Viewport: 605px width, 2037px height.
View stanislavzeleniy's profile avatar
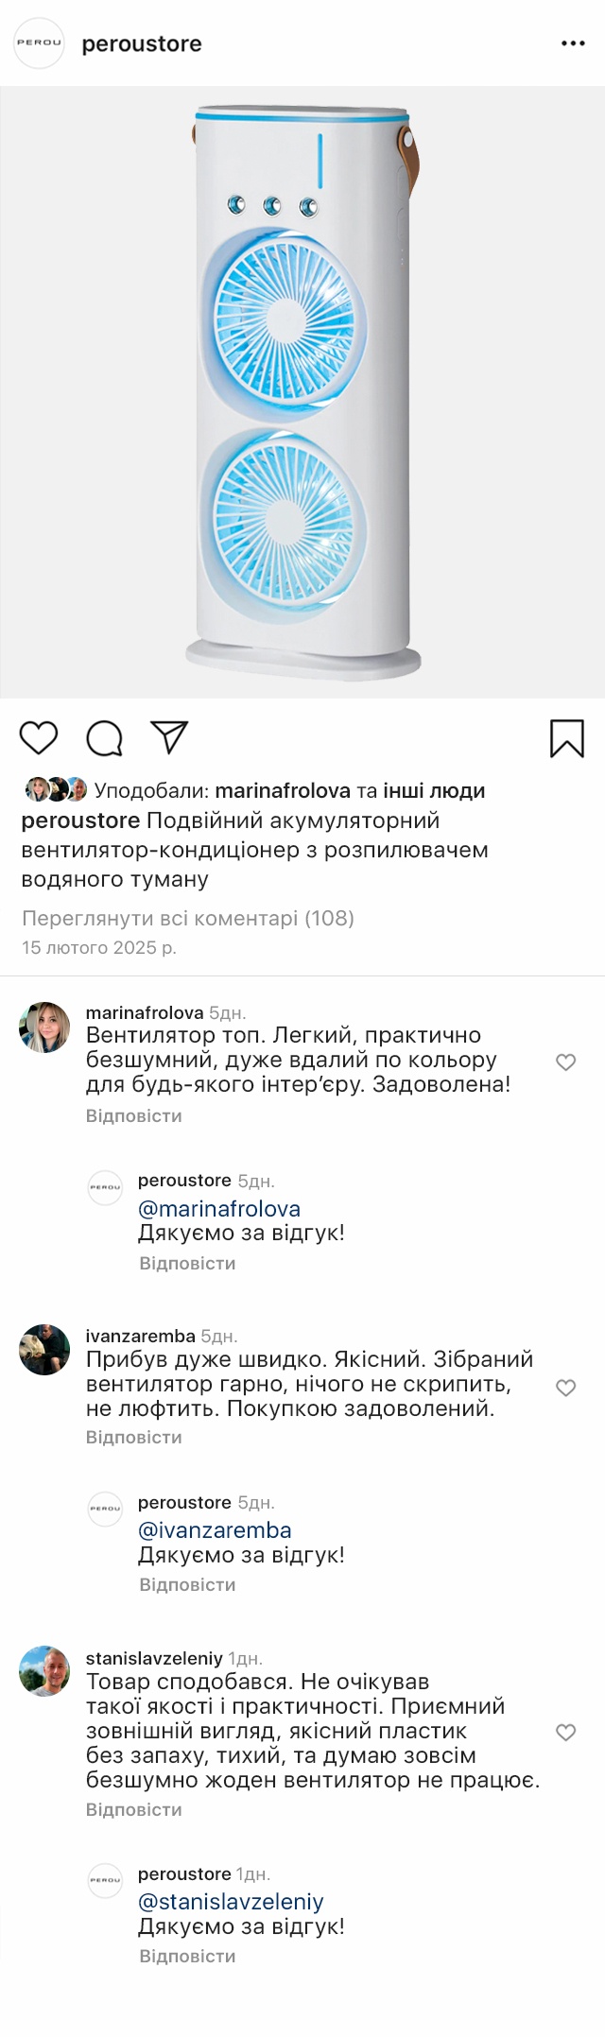point(44,1671)
